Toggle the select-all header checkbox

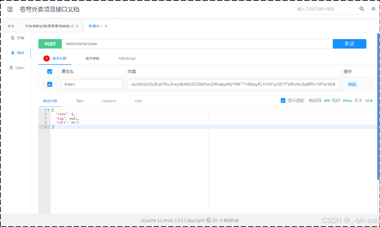pyautogui.click(x=50, y=71)
